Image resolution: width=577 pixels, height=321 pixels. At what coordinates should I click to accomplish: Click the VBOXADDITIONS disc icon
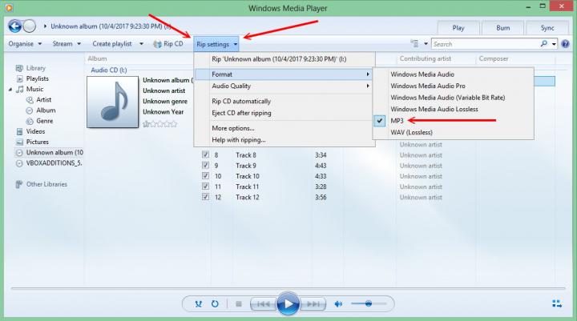[x=19, y=163]
